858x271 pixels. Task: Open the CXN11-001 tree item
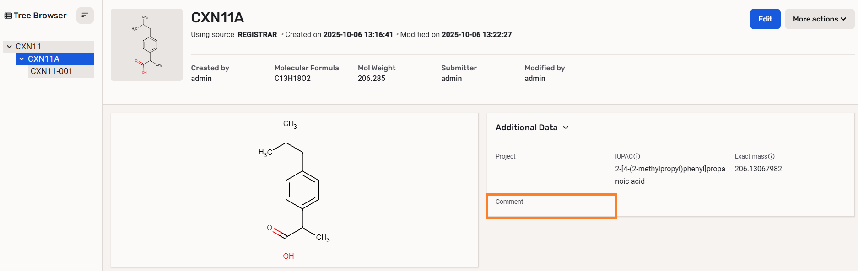51,71
